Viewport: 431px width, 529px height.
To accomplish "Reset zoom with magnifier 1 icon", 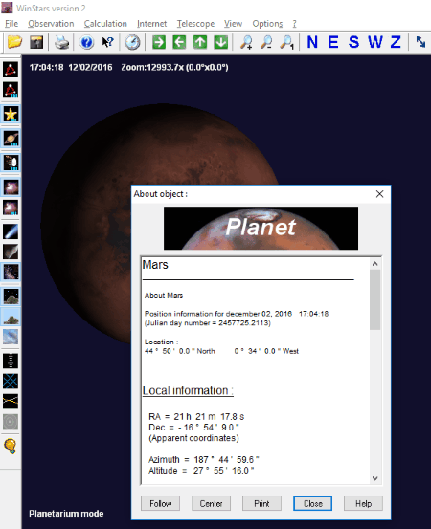I will (x=287, y=42).
